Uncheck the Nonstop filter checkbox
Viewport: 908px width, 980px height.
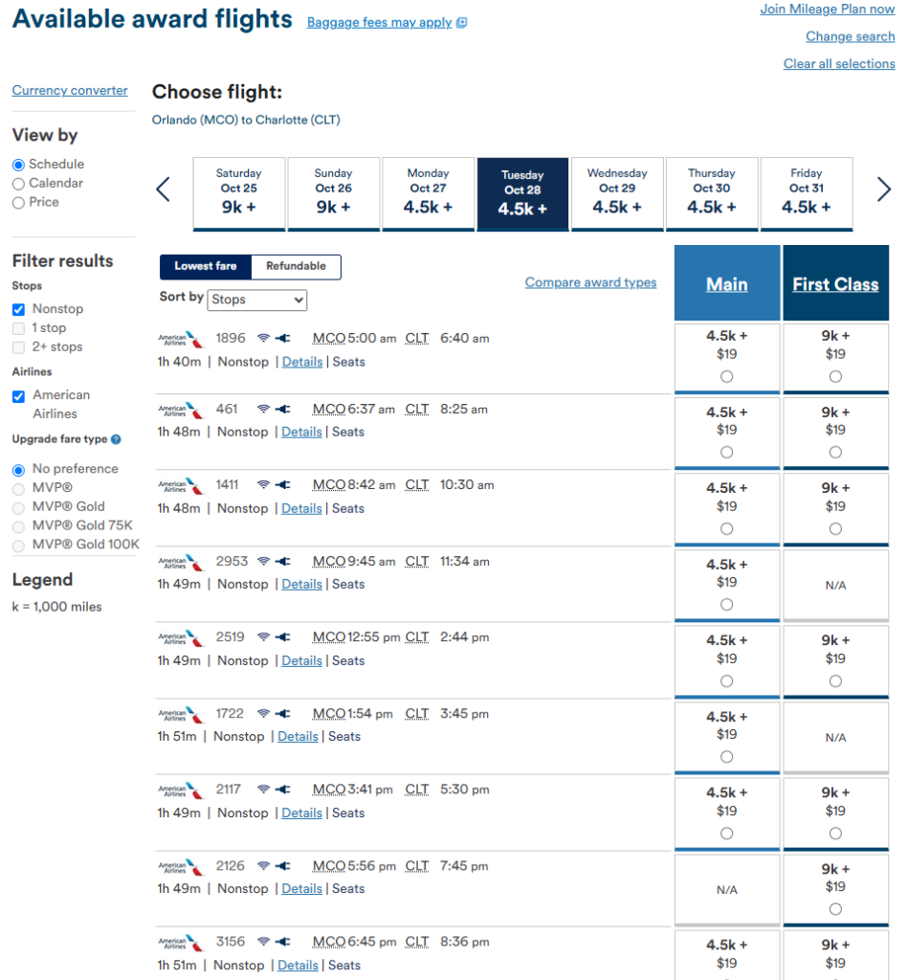(x=19, y=309)
